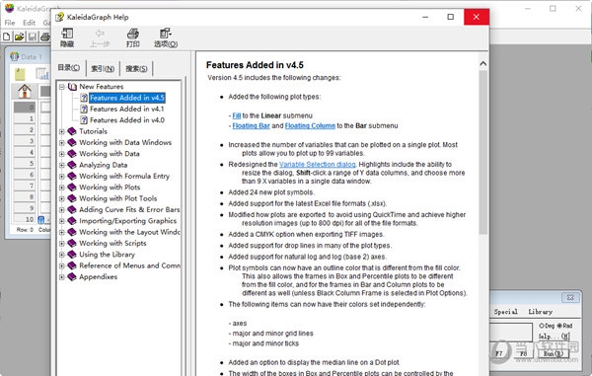Click Open folder icon in KaleidaGraph toolbar
Image resolution: width=592 pixels, height=376 pixels.
[x=20, y=37]
